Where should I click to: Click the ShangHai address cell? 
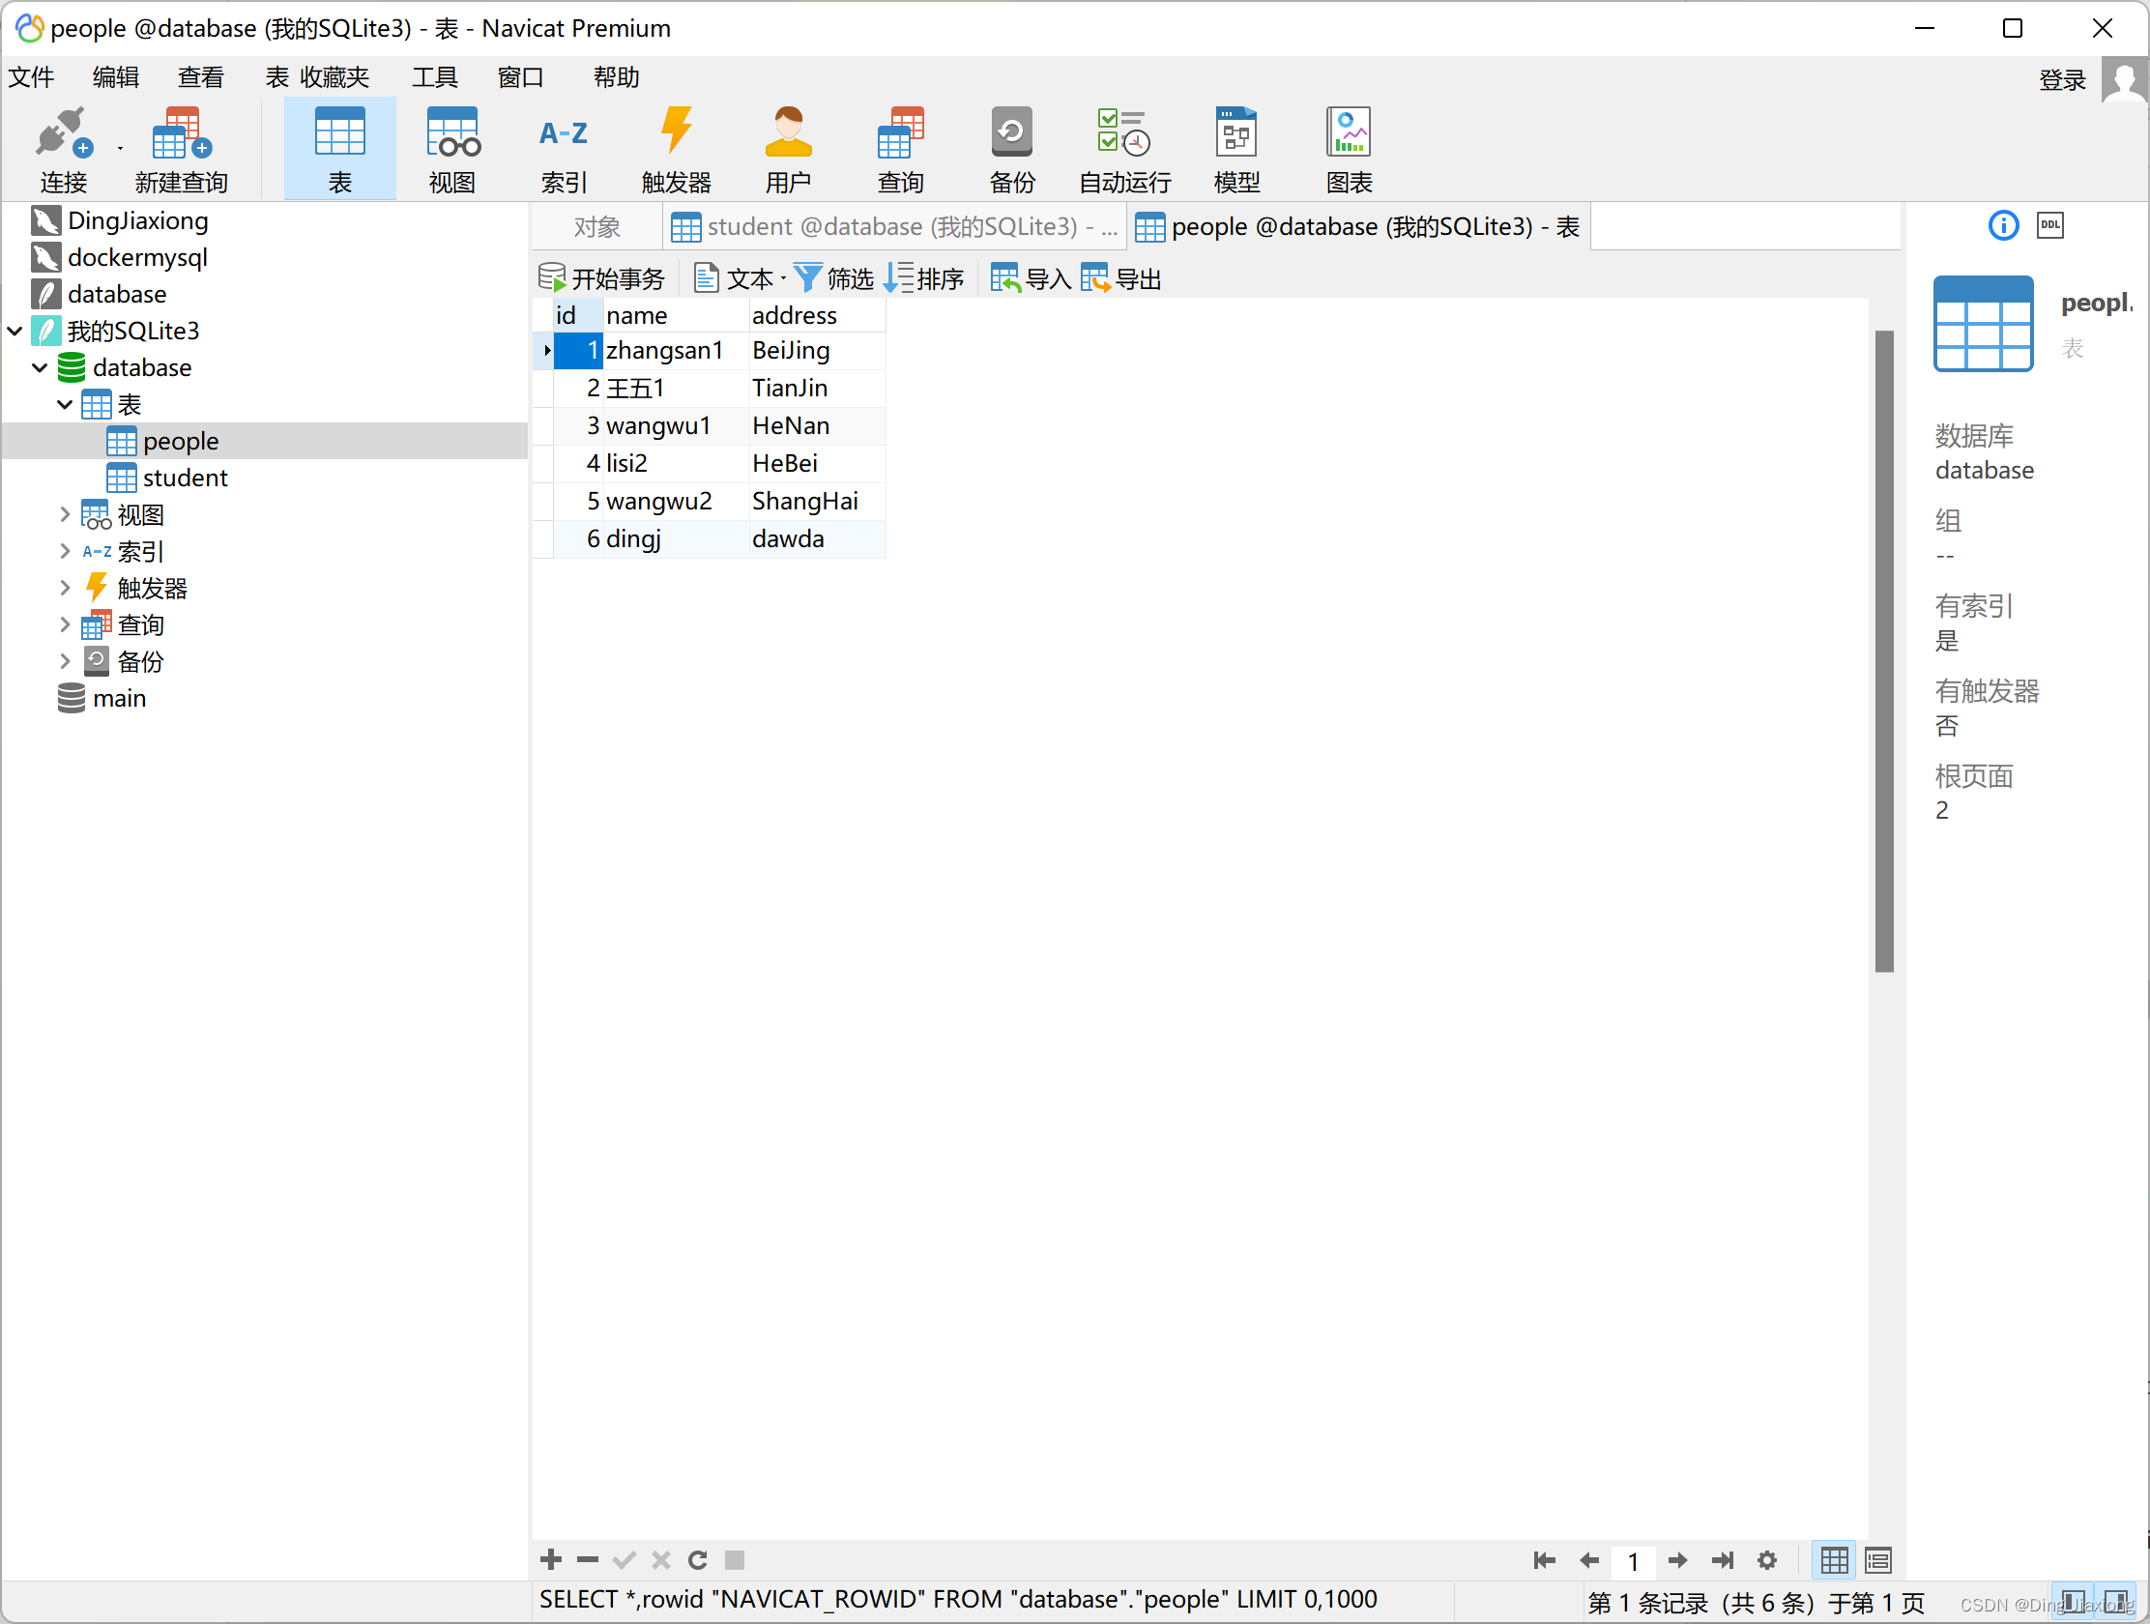tap(817, 502)
